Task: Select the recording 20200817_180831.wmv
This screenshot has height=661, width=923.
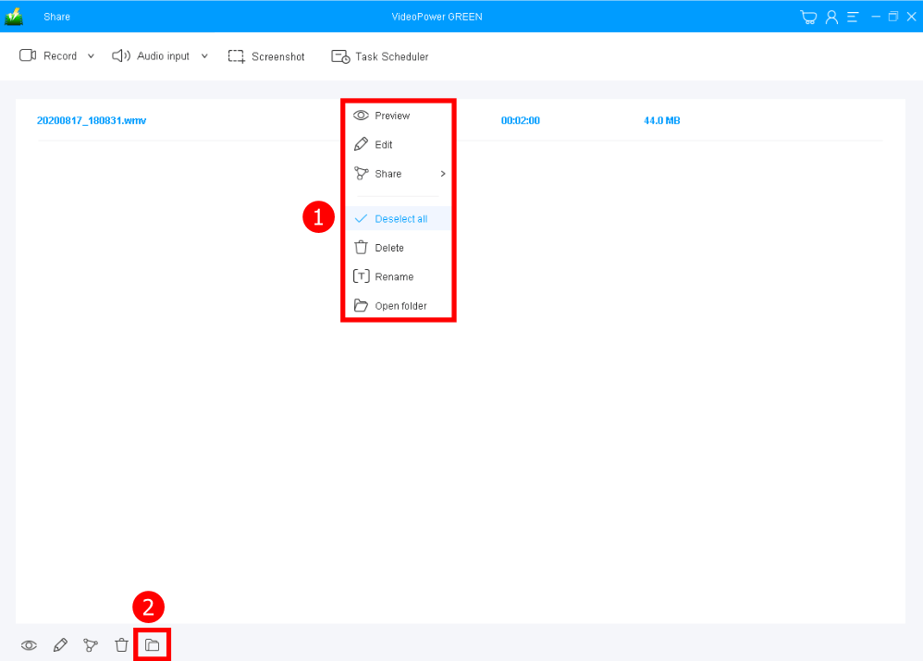Action: [91, 120]
